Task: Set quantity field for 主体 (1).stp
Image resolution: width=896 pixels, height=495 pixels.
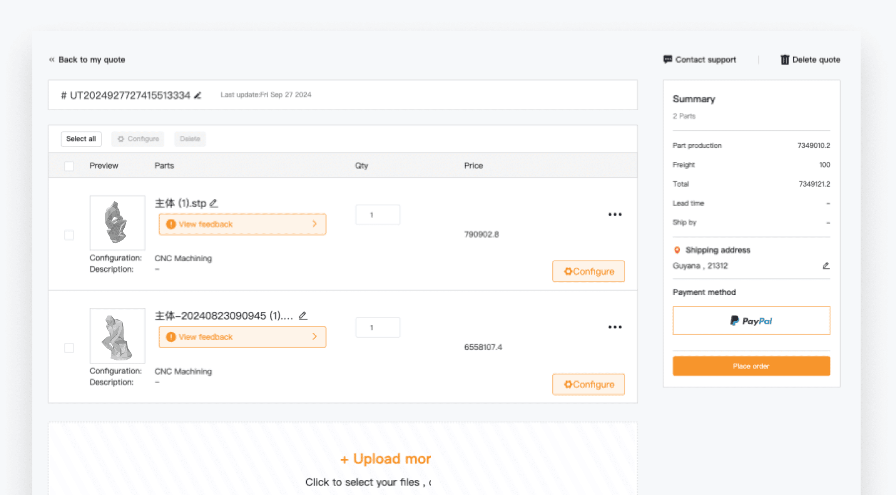Action: tap(378, 214)
